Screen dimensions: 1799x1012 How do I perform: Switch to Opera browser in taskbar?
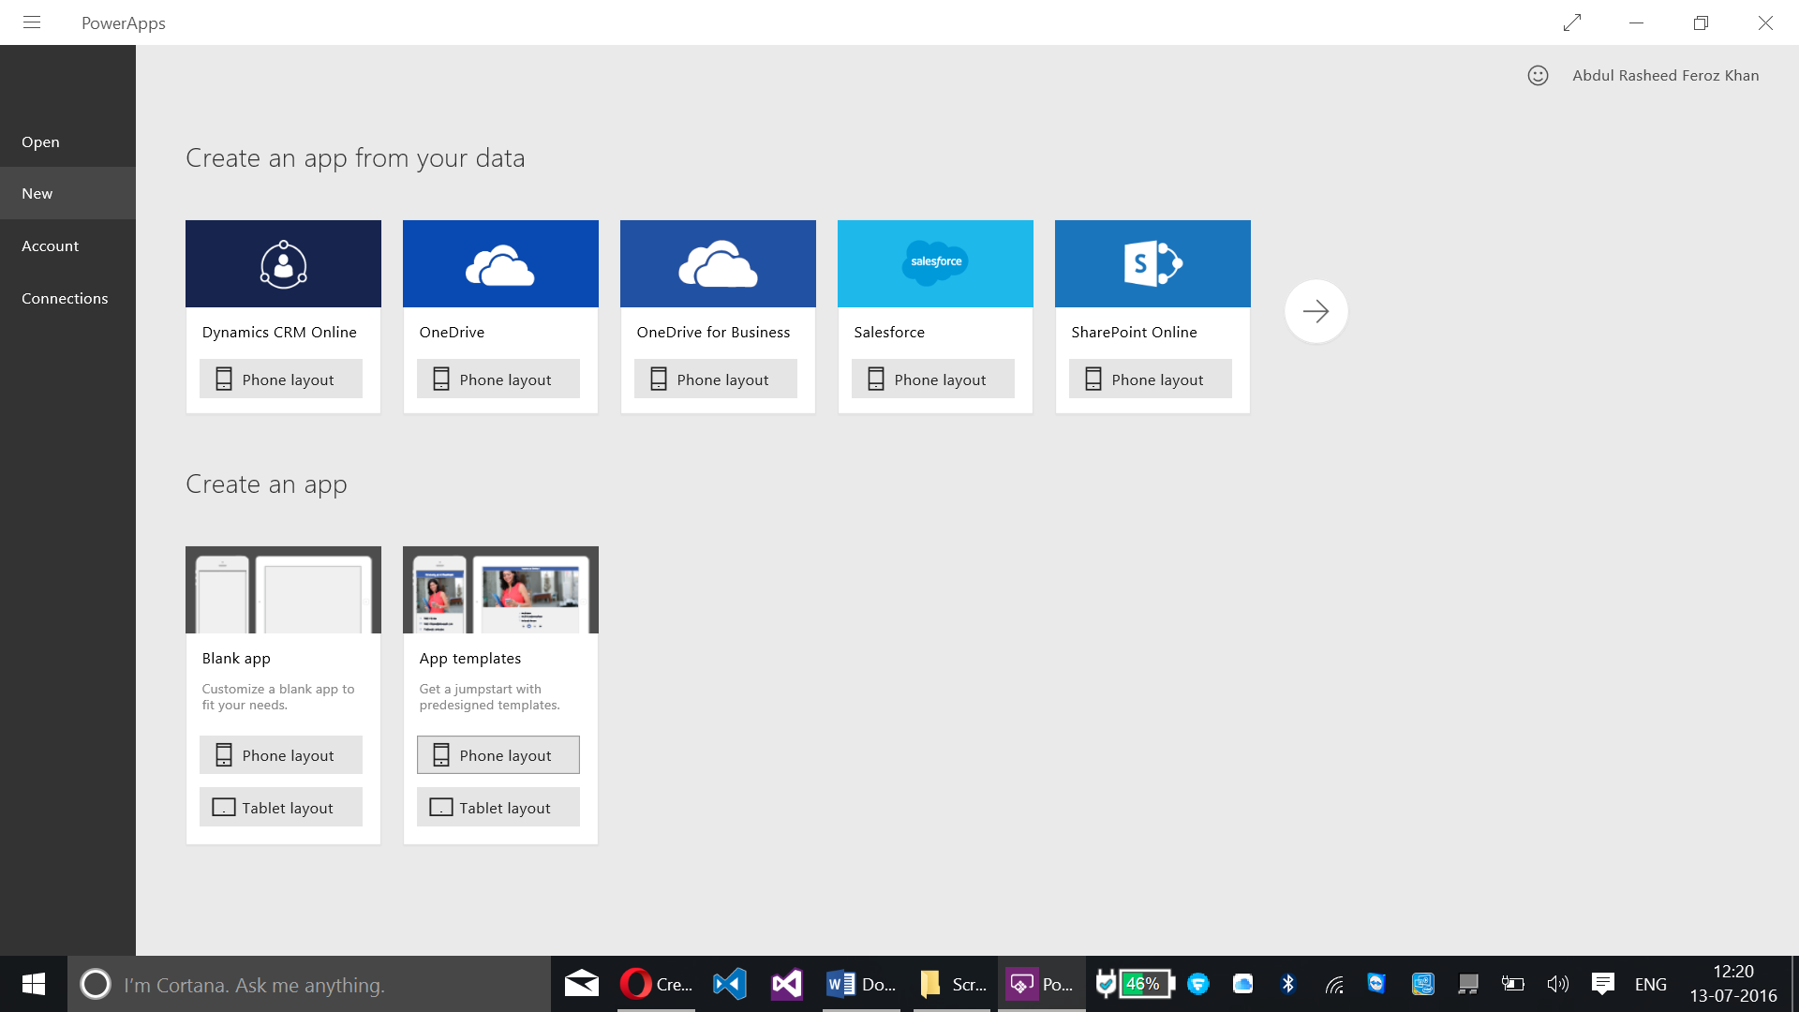tap(656, 984)
